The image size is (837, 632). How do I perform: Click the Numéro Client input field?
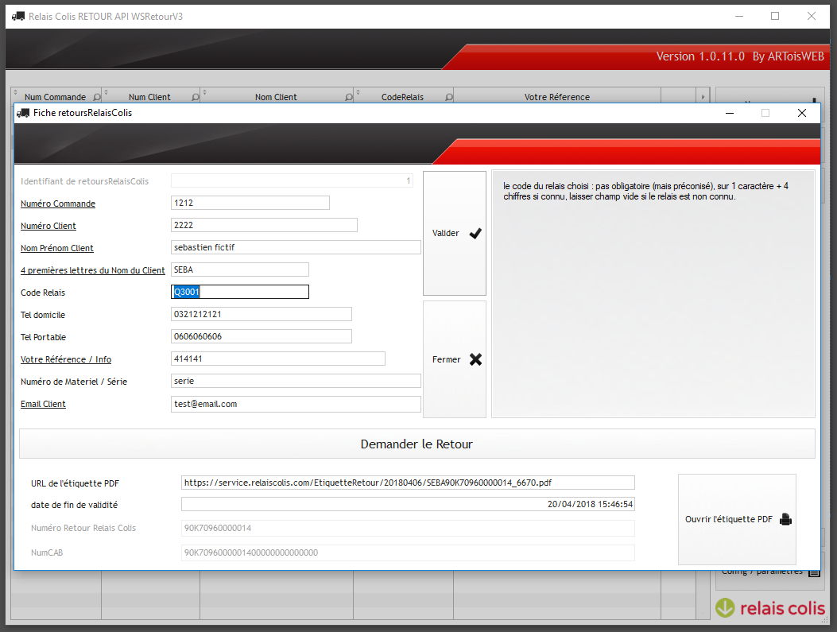click(x=264, y=225)
